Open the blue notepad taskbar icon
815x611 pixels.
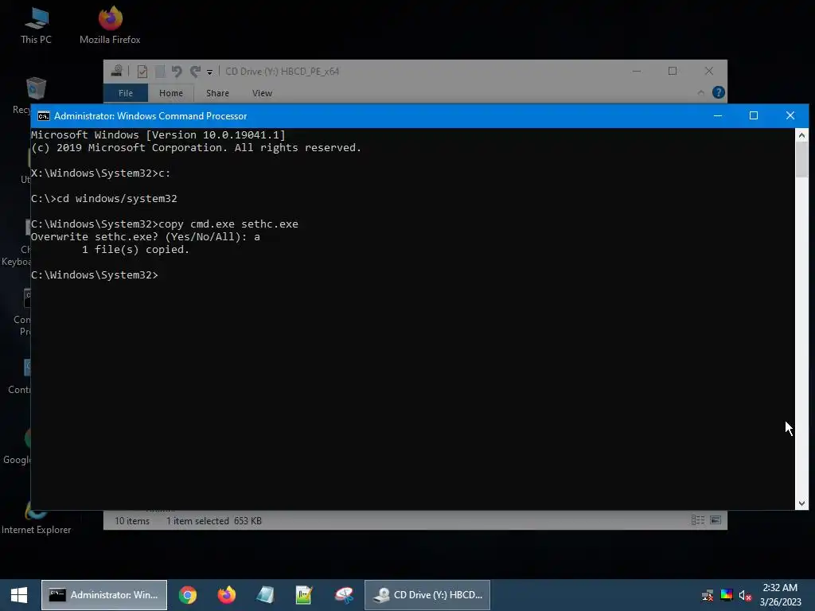point(265,595)
